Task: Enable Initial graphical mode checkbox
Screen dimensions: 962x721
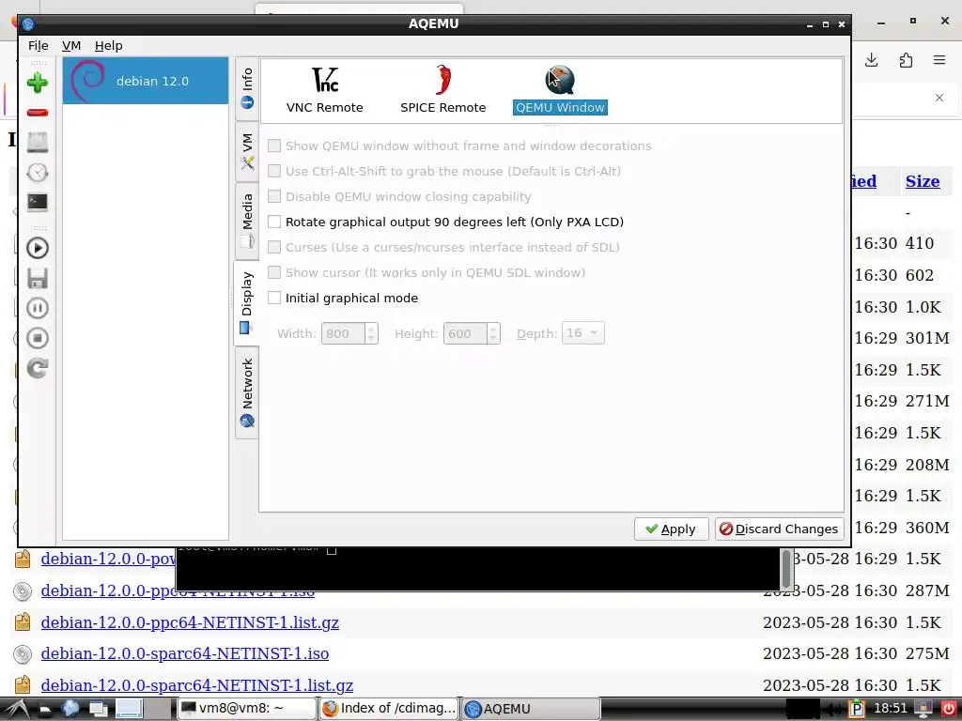Action: (274, 298)
